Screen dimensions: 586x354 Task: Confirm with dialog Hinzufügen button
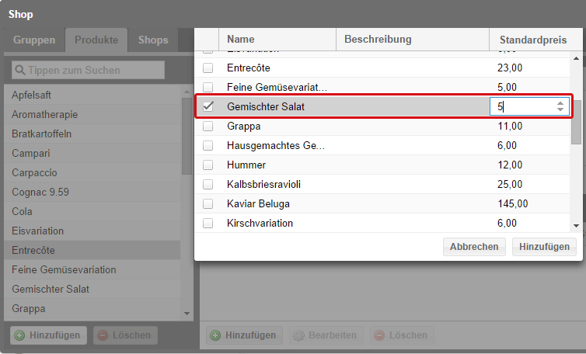[x=544, y=247]
